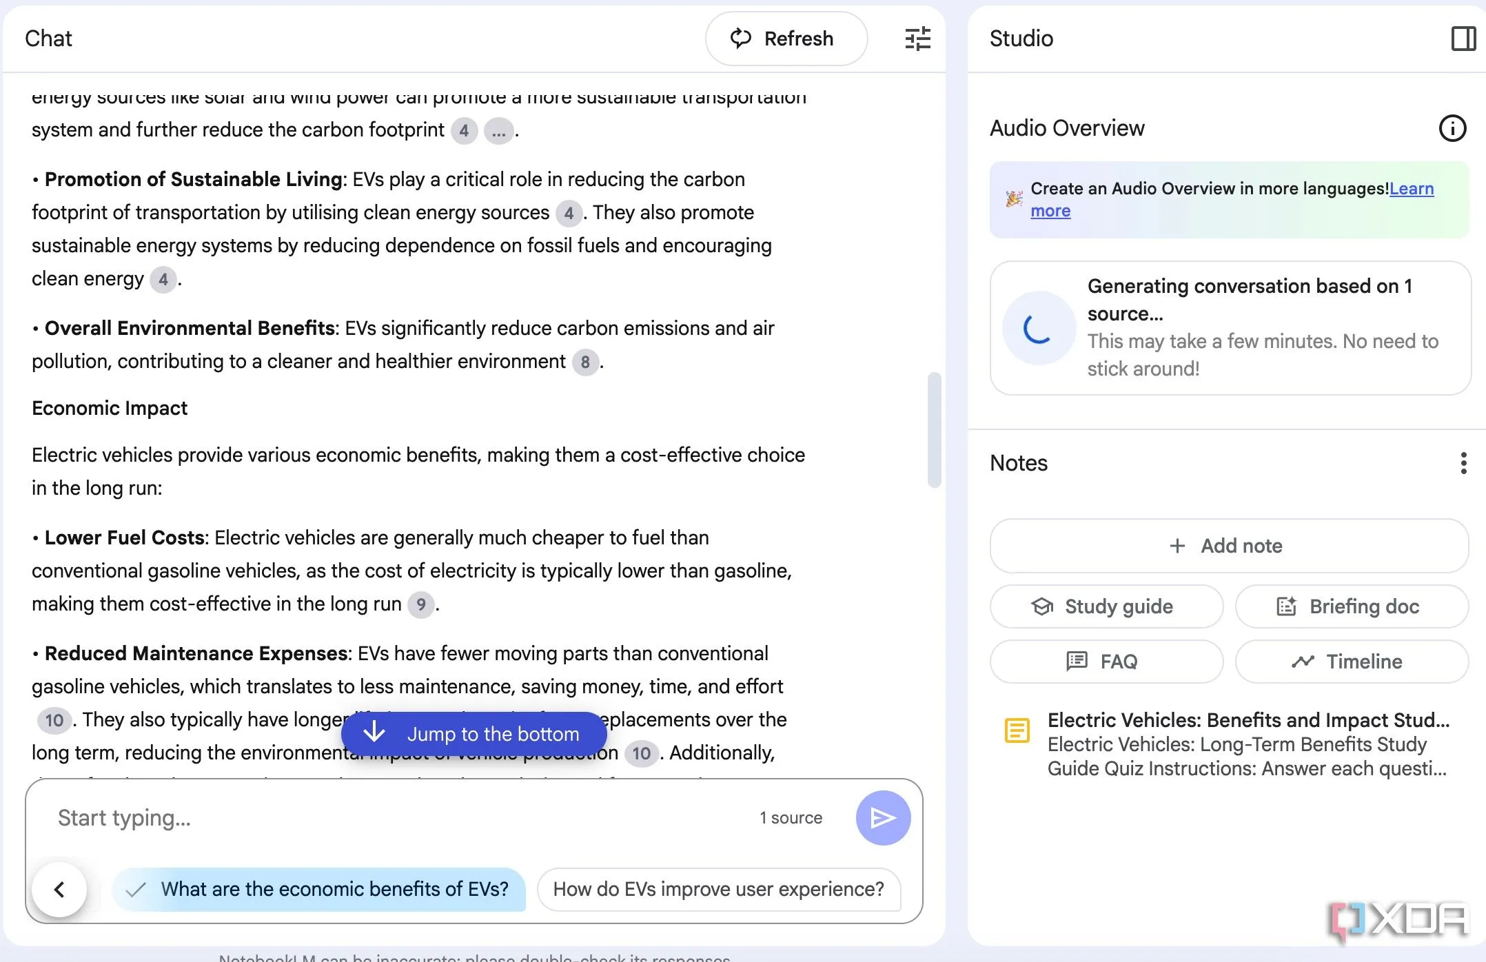Viewport: 1486px width, 962px height.
Task: Click citation number 8 chip
Action: [585, 362]
